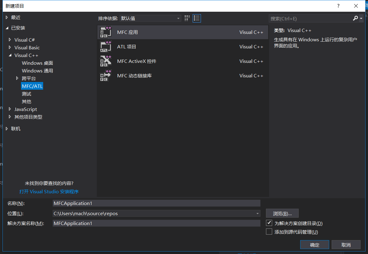368x254 pixels.
Task: Open the search options dropdown arrow
Action: click(361, 18)
